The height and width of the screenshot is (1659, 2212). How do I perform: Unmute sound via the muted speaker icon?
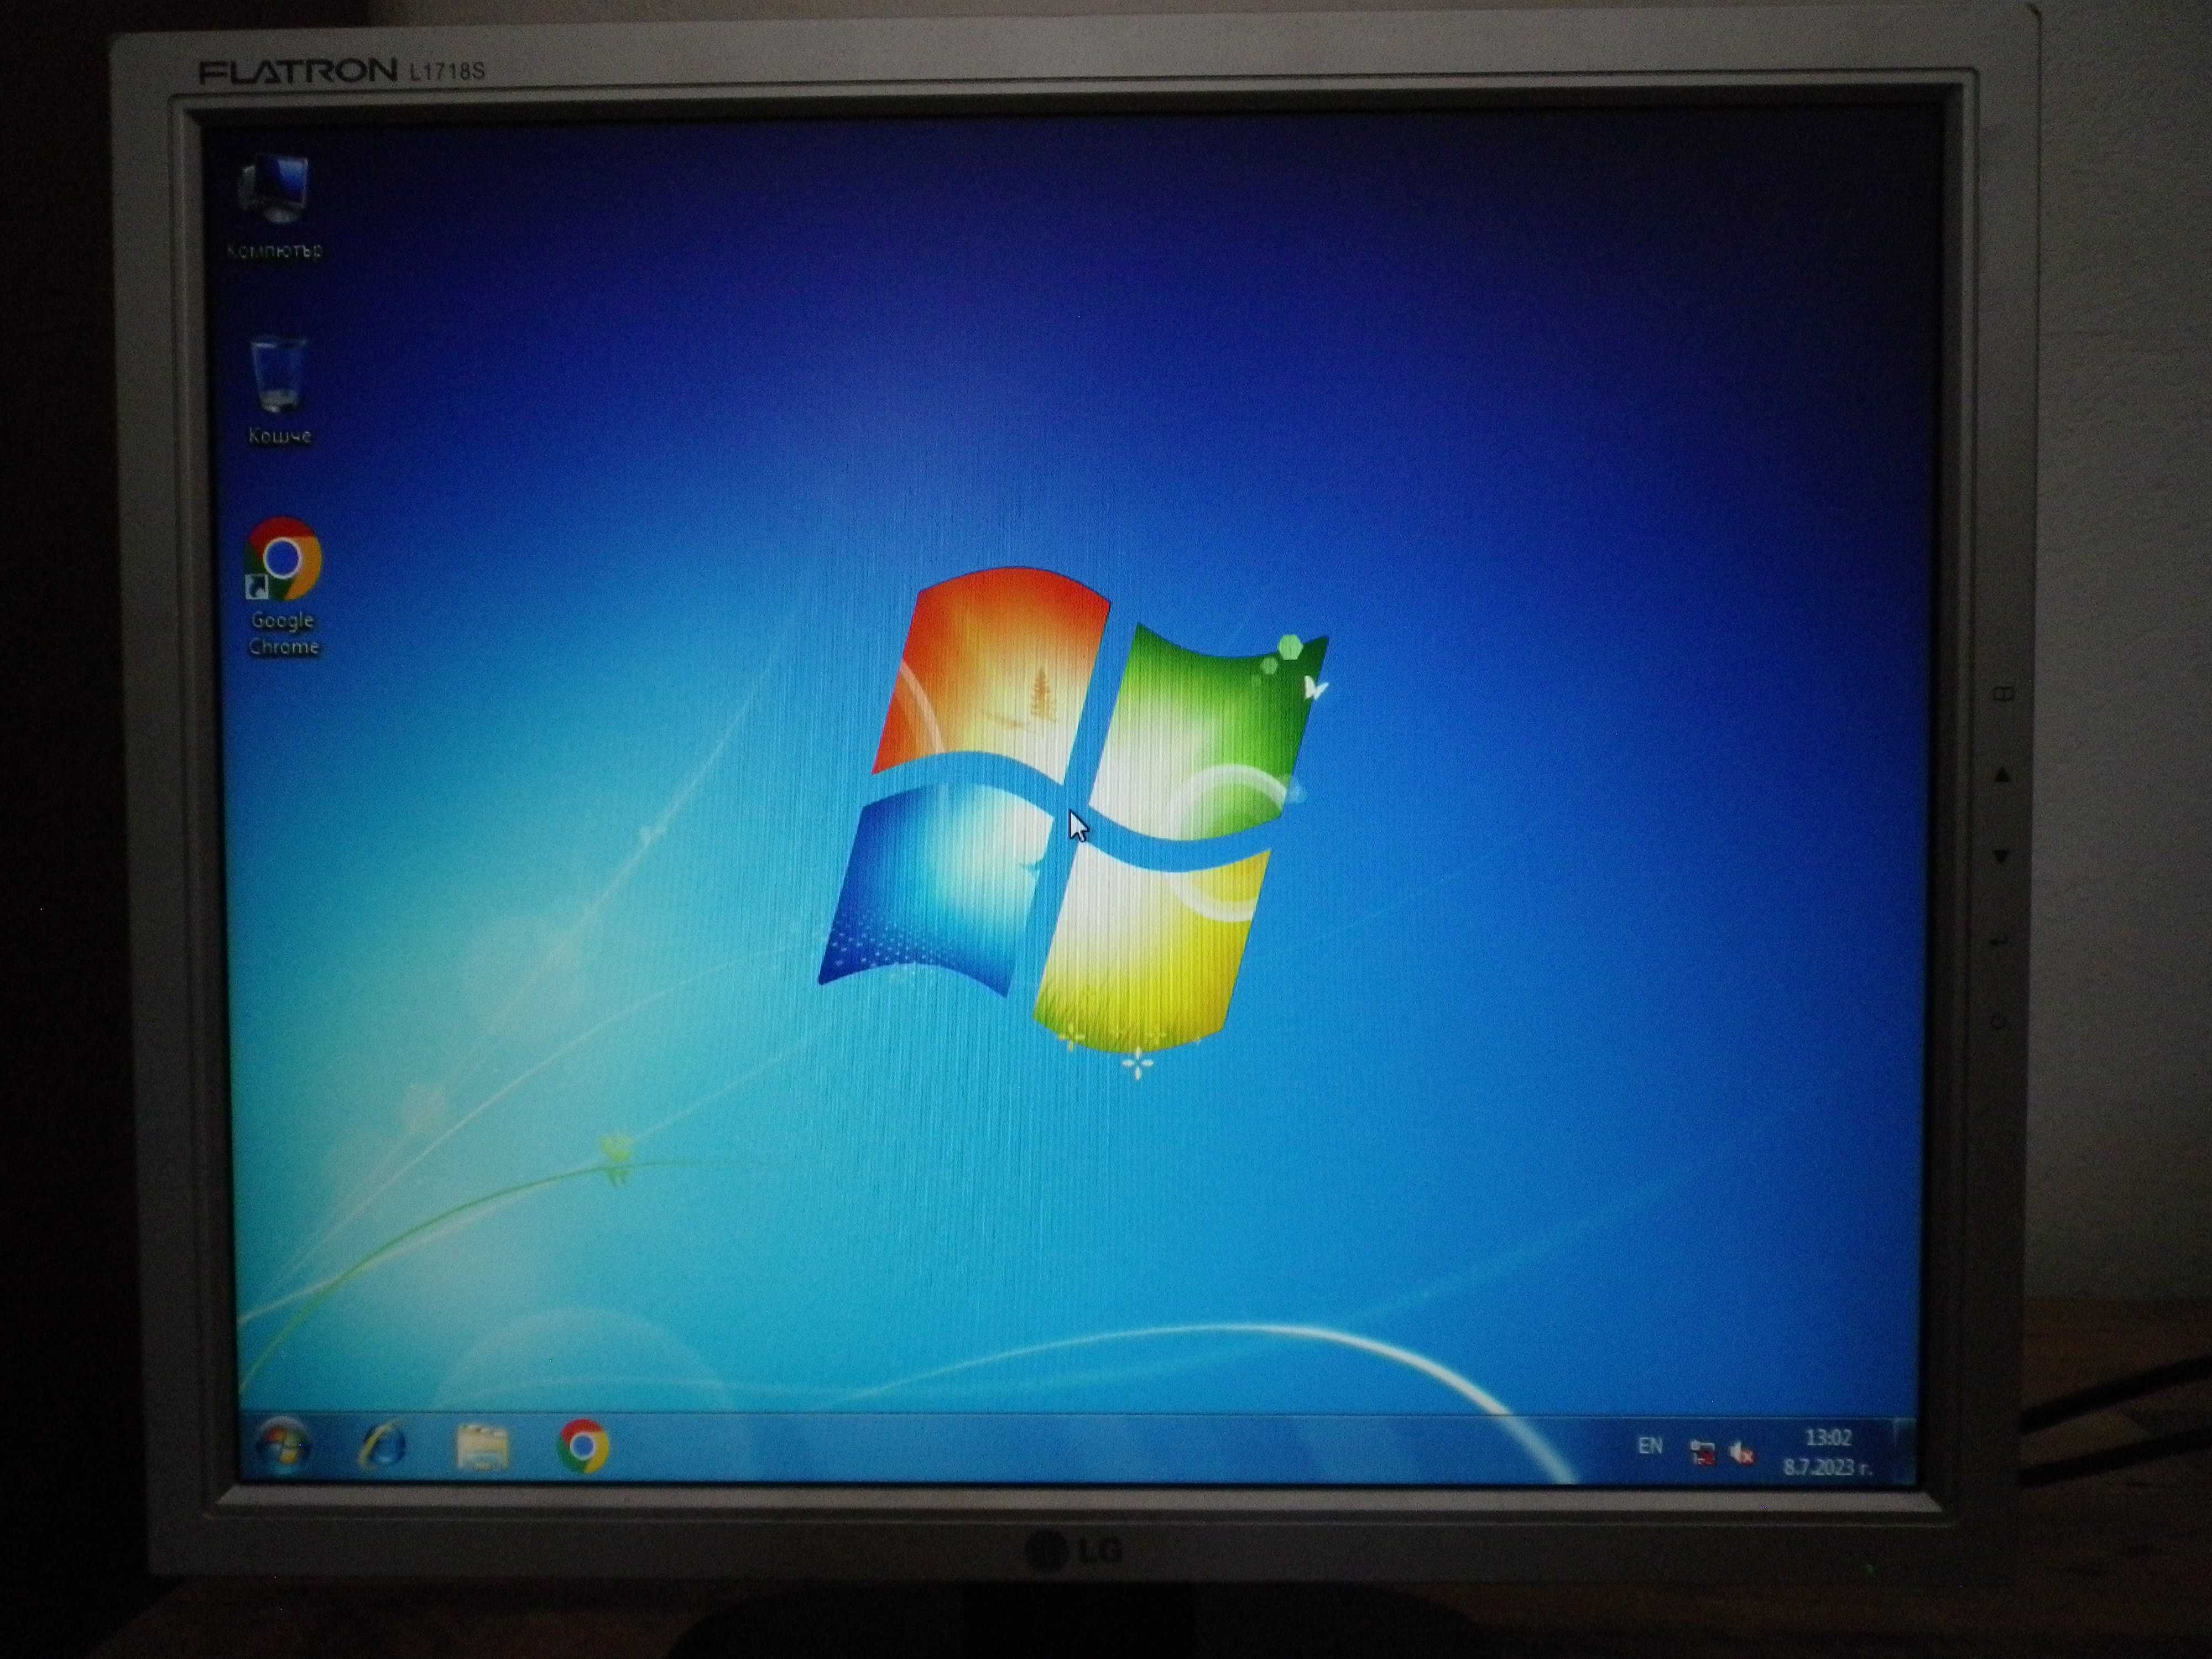(1741, 1452)
